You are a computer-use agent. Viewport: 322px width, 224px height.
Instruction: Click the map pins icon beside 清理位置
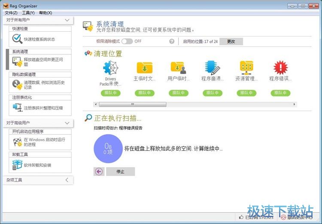point(88,54)
